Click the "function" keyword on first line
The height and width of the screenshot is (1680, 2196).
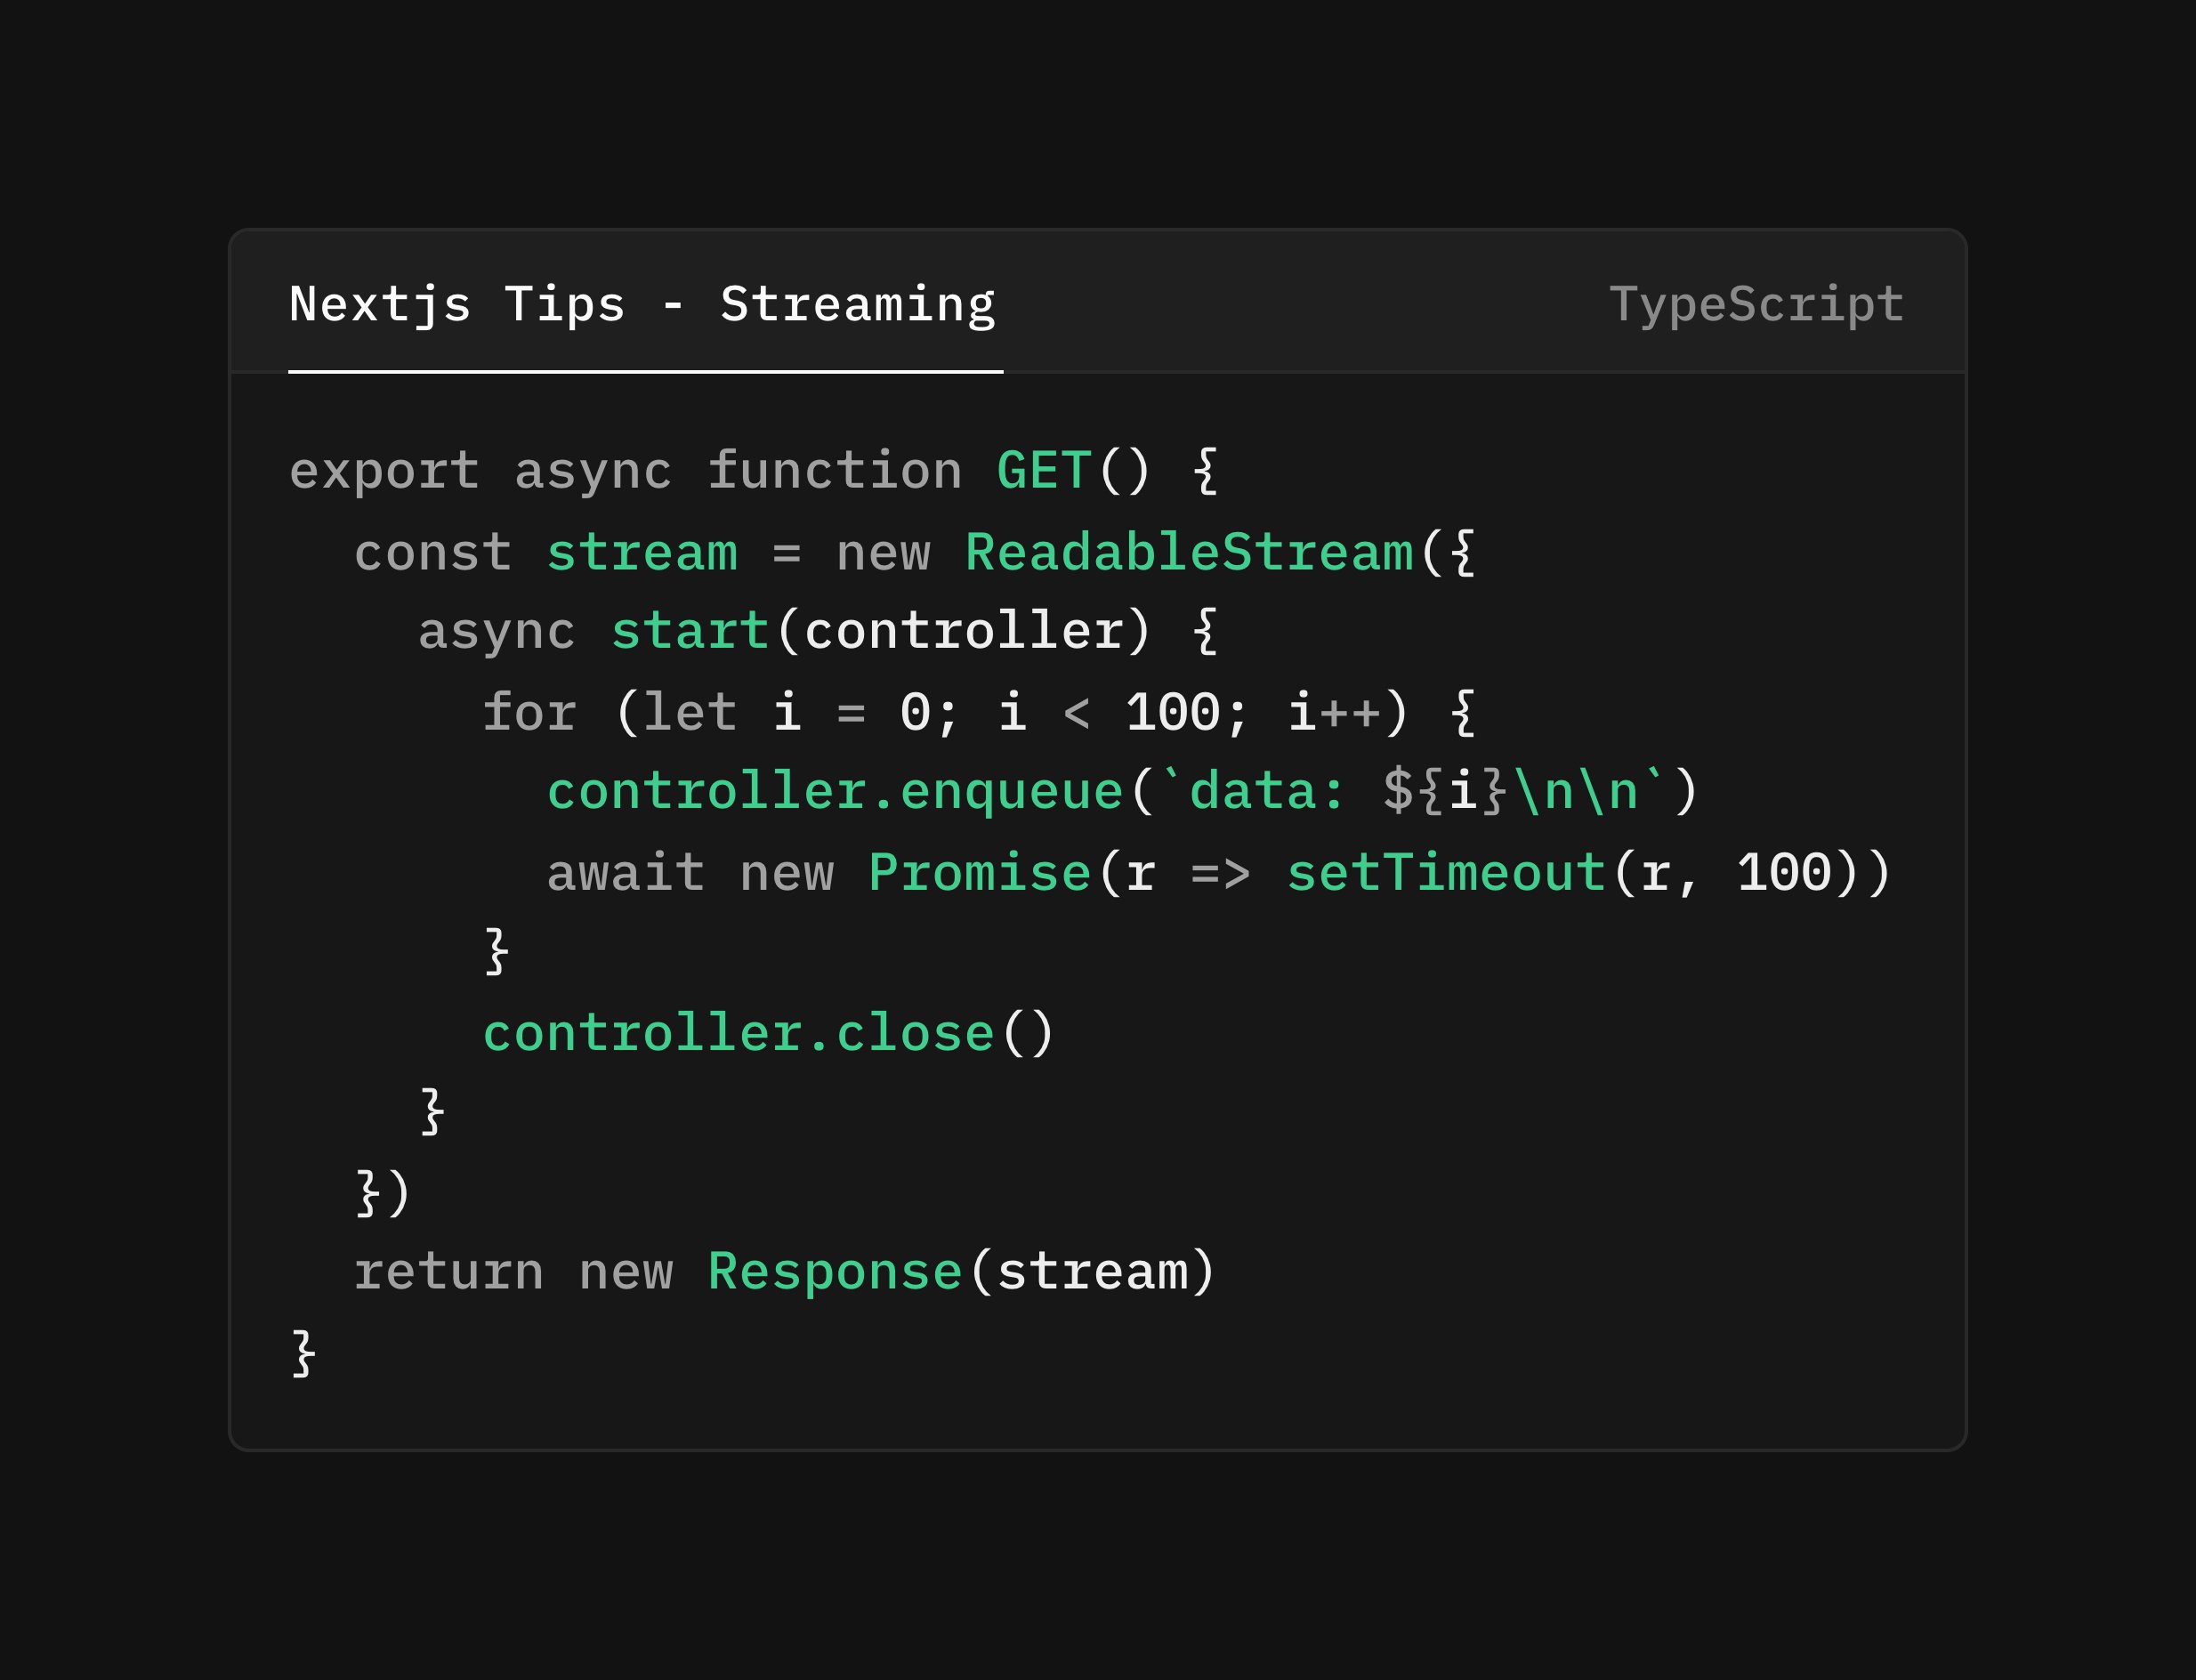(x=834, y=471)
